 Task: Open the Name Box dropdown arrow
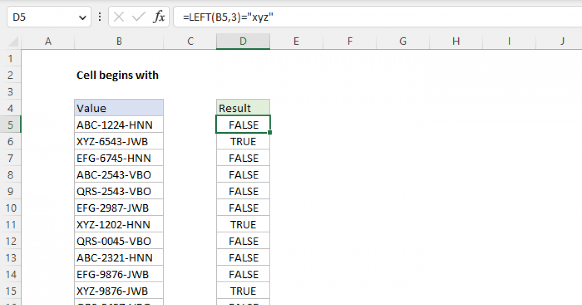pos(81,17)
